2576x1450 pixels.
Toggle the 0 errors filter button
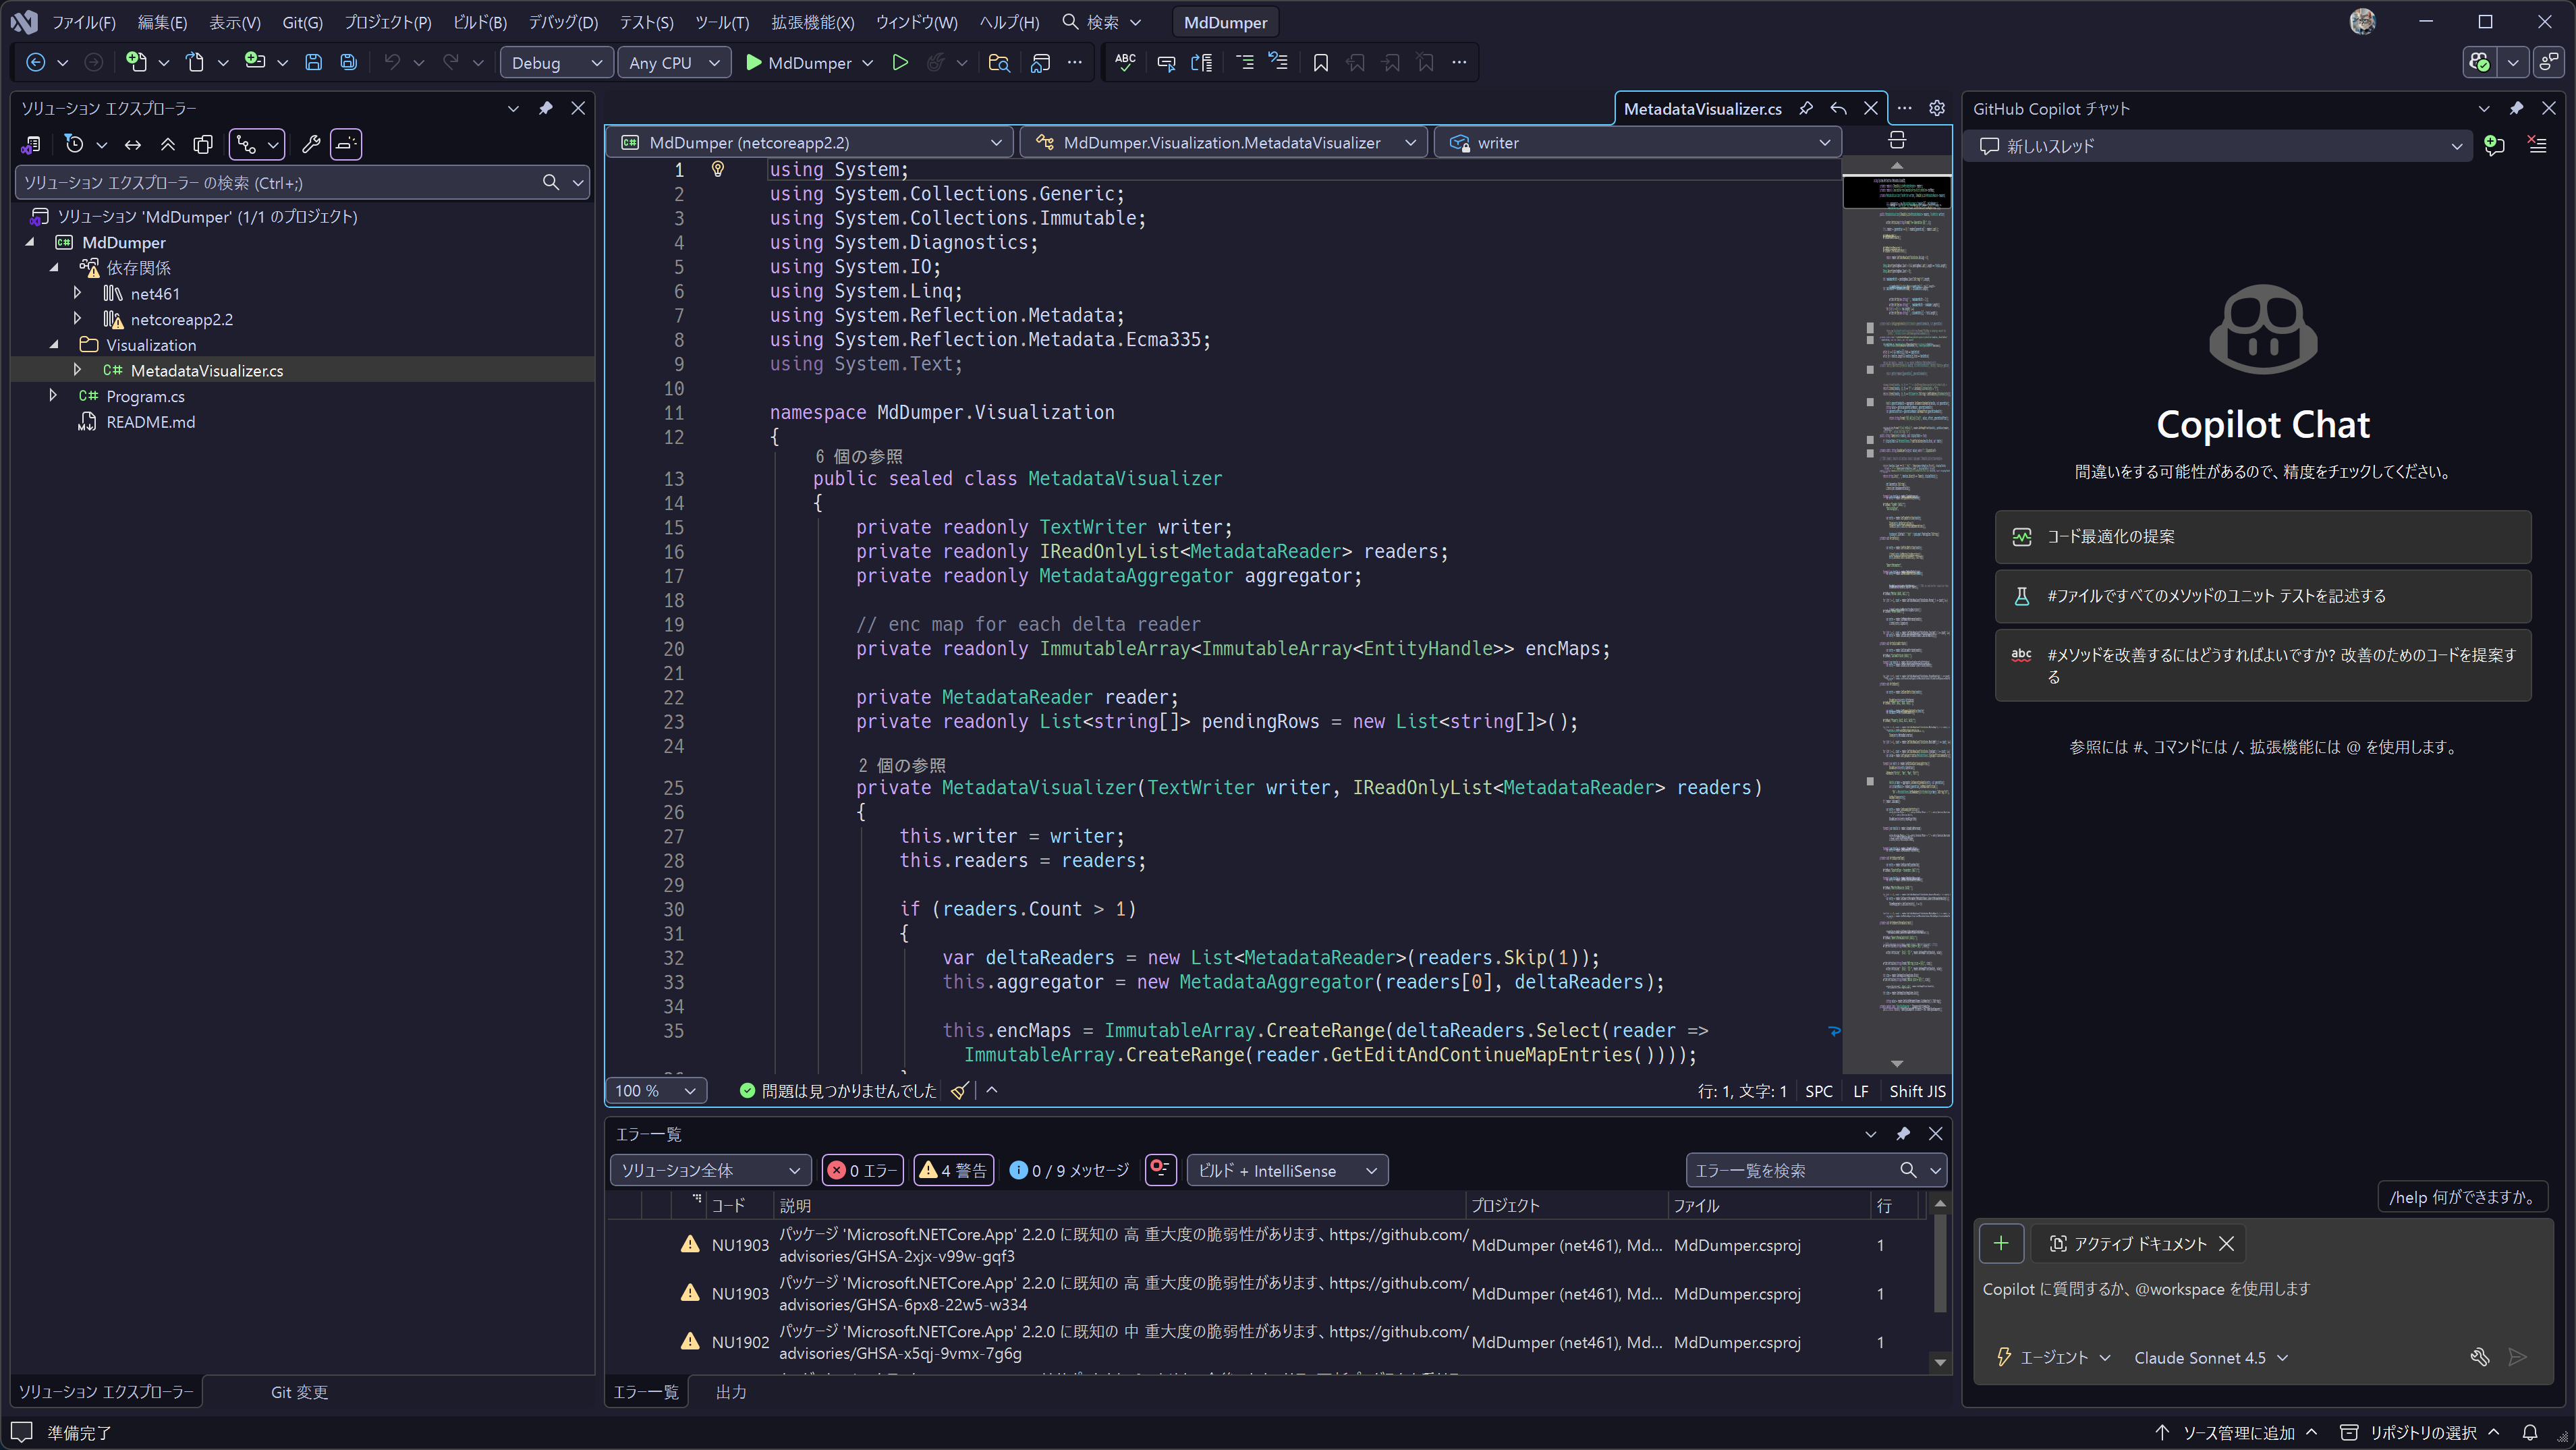pyautogui.click(x=862, y=1170)
